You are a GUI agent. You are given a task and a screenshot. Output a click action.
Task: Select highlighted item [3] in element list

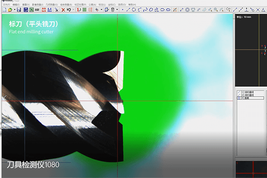pyautogui.click(x=245, y=98)
